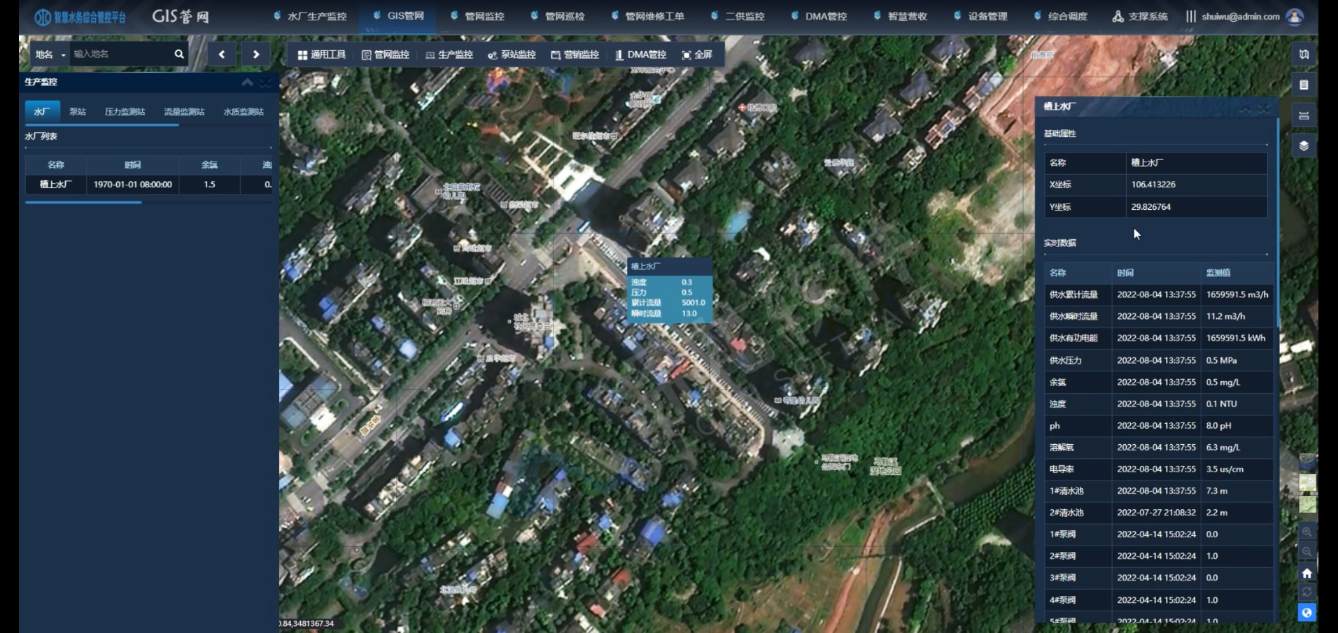Image resolution: width=1338 pixels, height=633 pixels.
Task: Collapse the 生产监控 panel with its chevron
Action: (247, 83)
